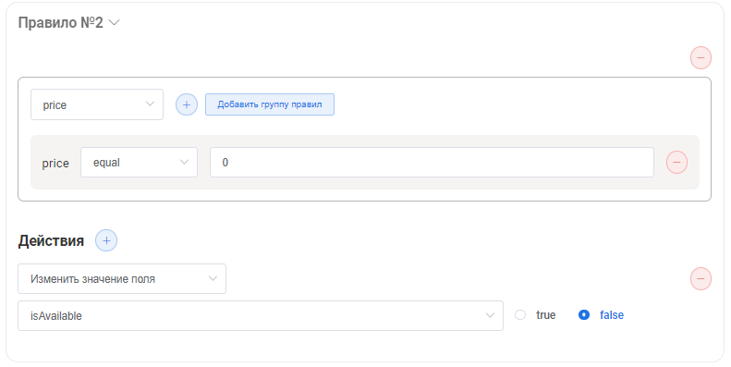
Task: Add new action with plus next to Действия
Action: point(106,240)
